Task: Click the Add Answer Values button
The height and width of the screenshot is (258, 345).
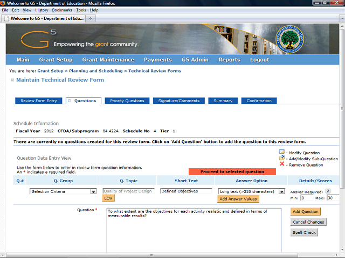Action: (x=238, y=199)
